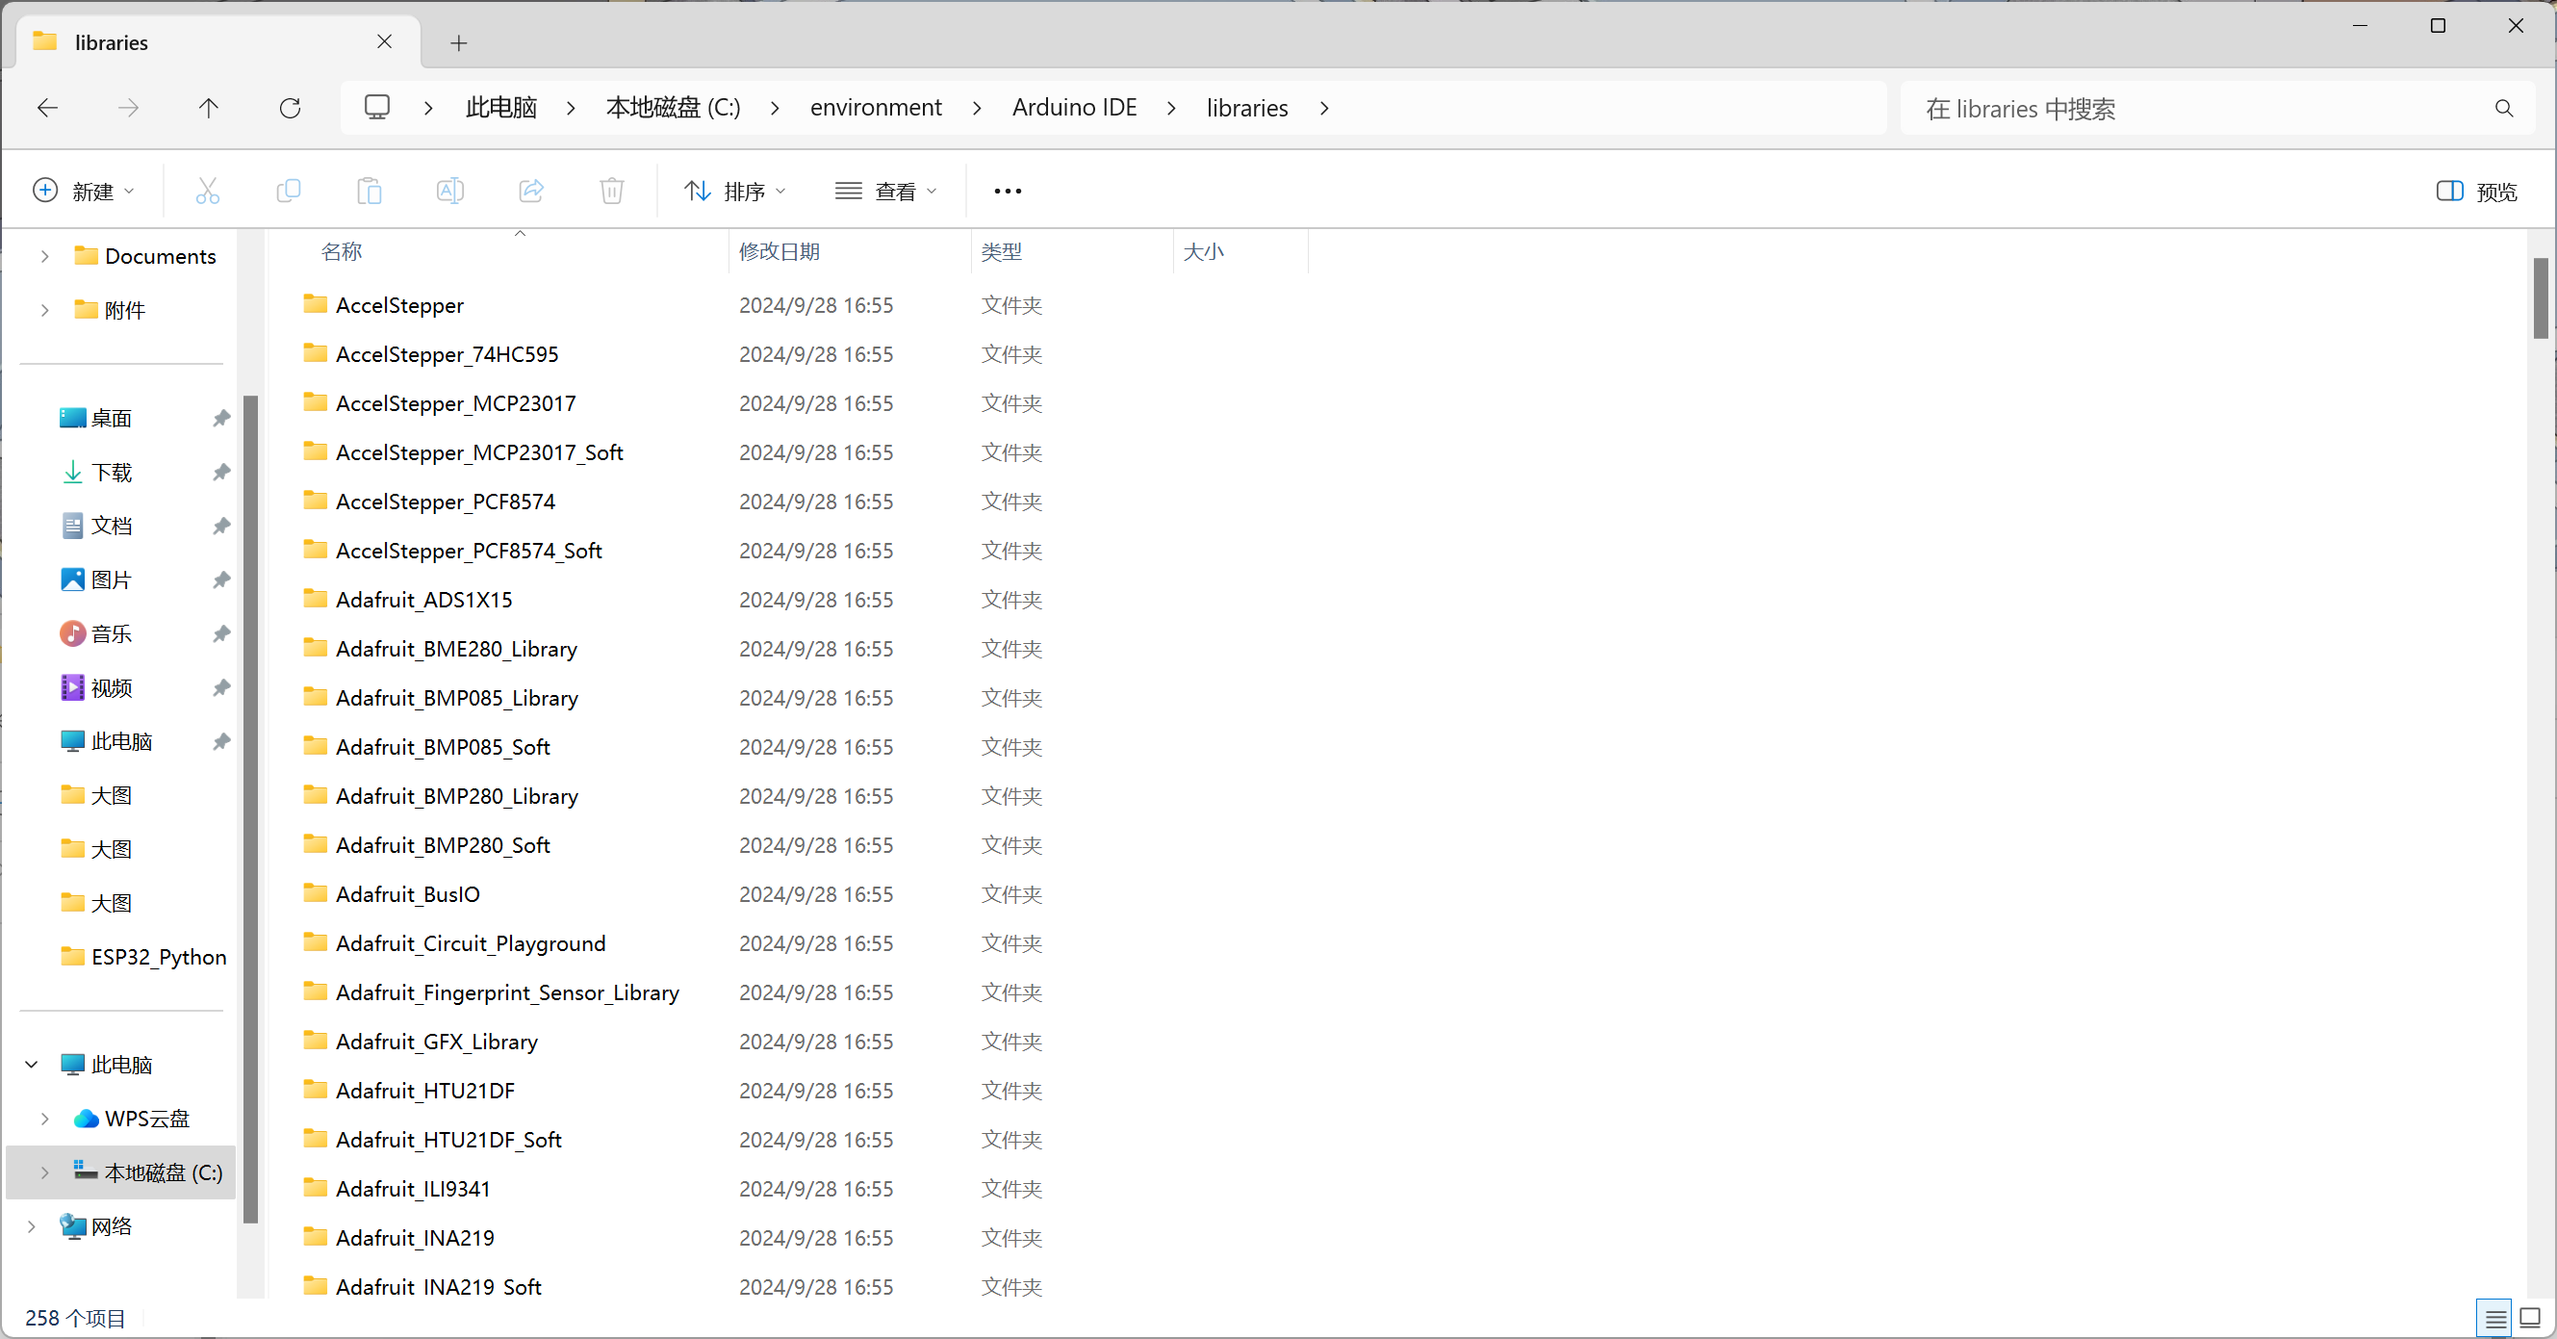2557x1339 pixels.
Task: Click the Copy icon in toolbar
Action: (x=288, y=191)
